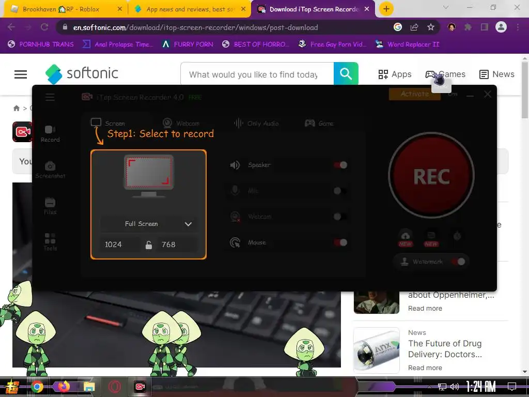Select the Only Audio tab
The image size is (529, 397).
click(256, 123)
